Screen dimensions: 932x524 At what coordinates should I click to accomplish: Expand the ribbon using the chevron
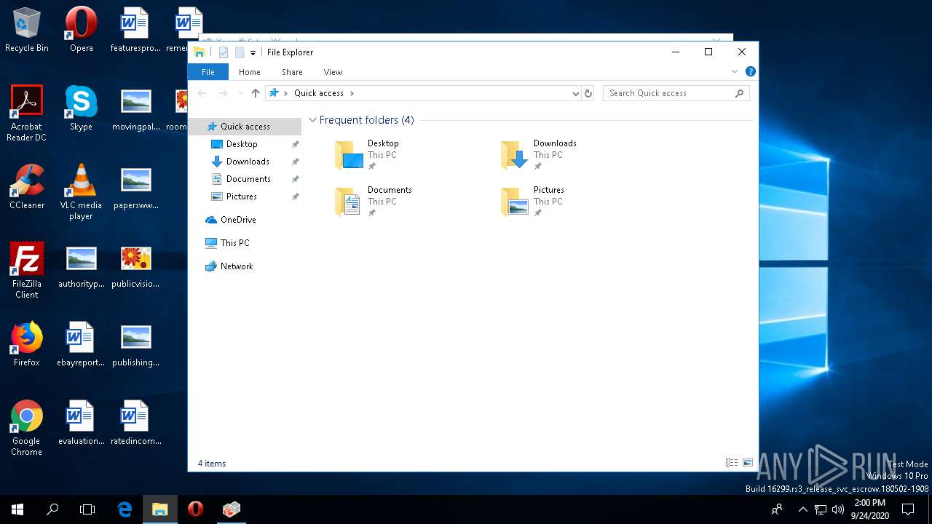(x=735, y=71)
